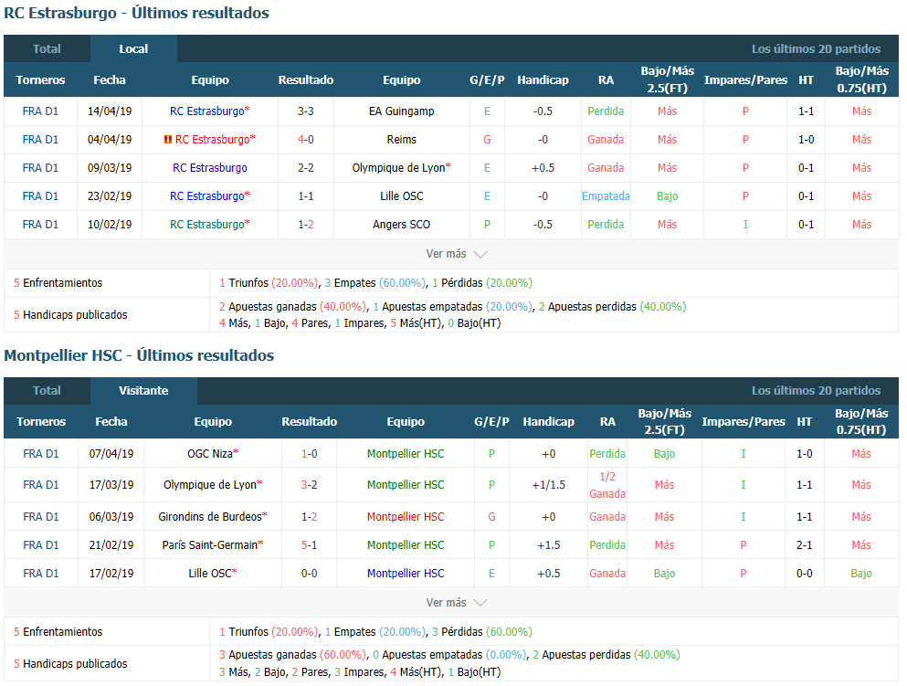Click HT score 2-1 in PSG row
The width and height of the screenshot is (907, 686).
click(805, 544)
